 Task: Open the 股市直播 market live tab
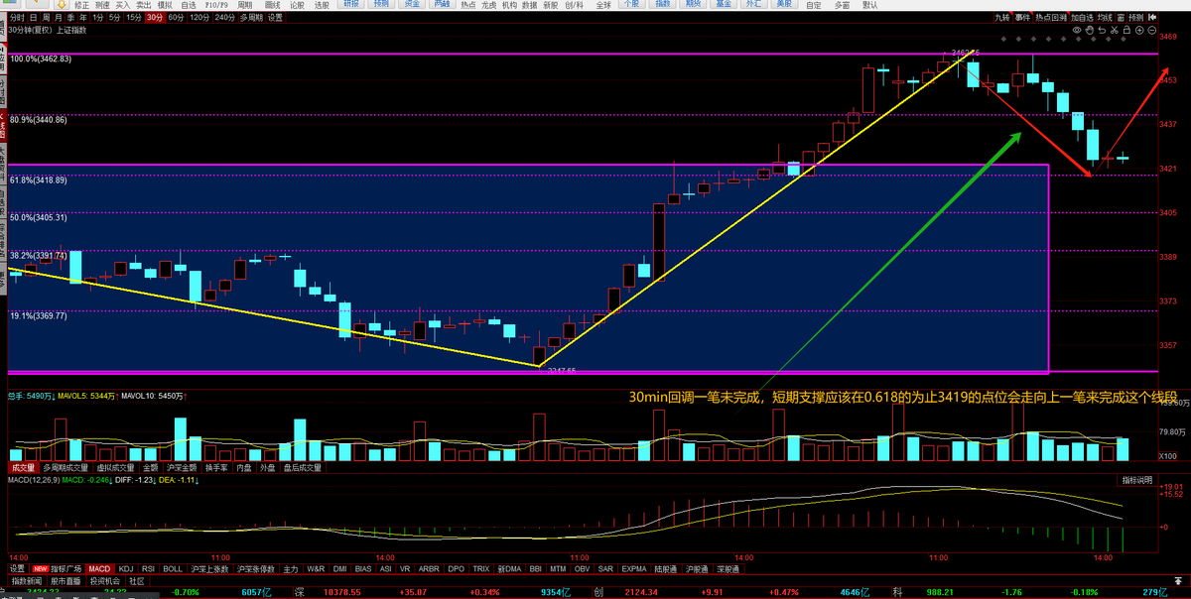pos(66,581)
